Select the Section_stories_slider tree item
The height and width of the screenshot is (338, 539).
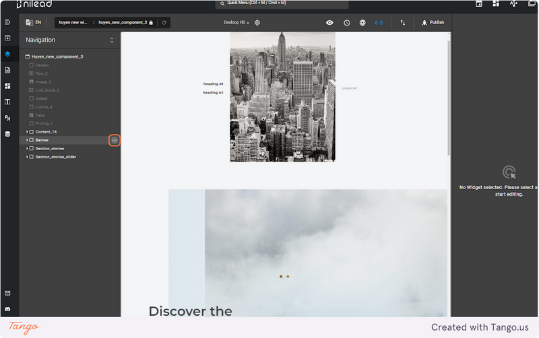[x=56, y=157]
